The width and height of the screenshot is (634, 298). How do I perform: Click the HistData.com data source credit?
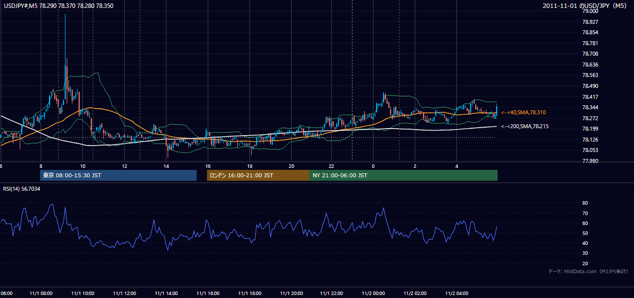(x=588, y=271)
